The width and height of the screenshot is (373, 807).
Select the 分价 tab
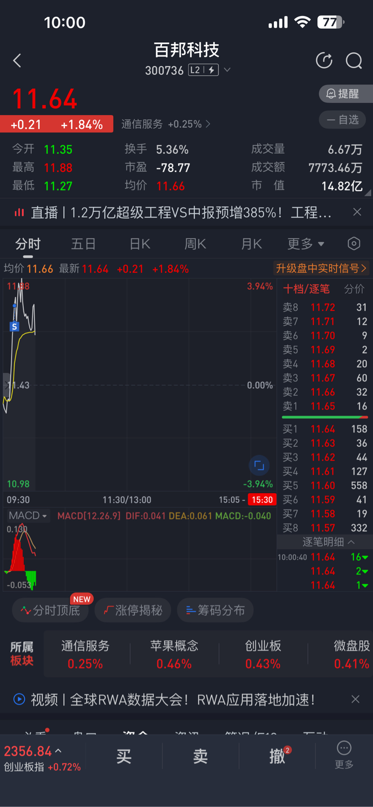tap(354, 289)
